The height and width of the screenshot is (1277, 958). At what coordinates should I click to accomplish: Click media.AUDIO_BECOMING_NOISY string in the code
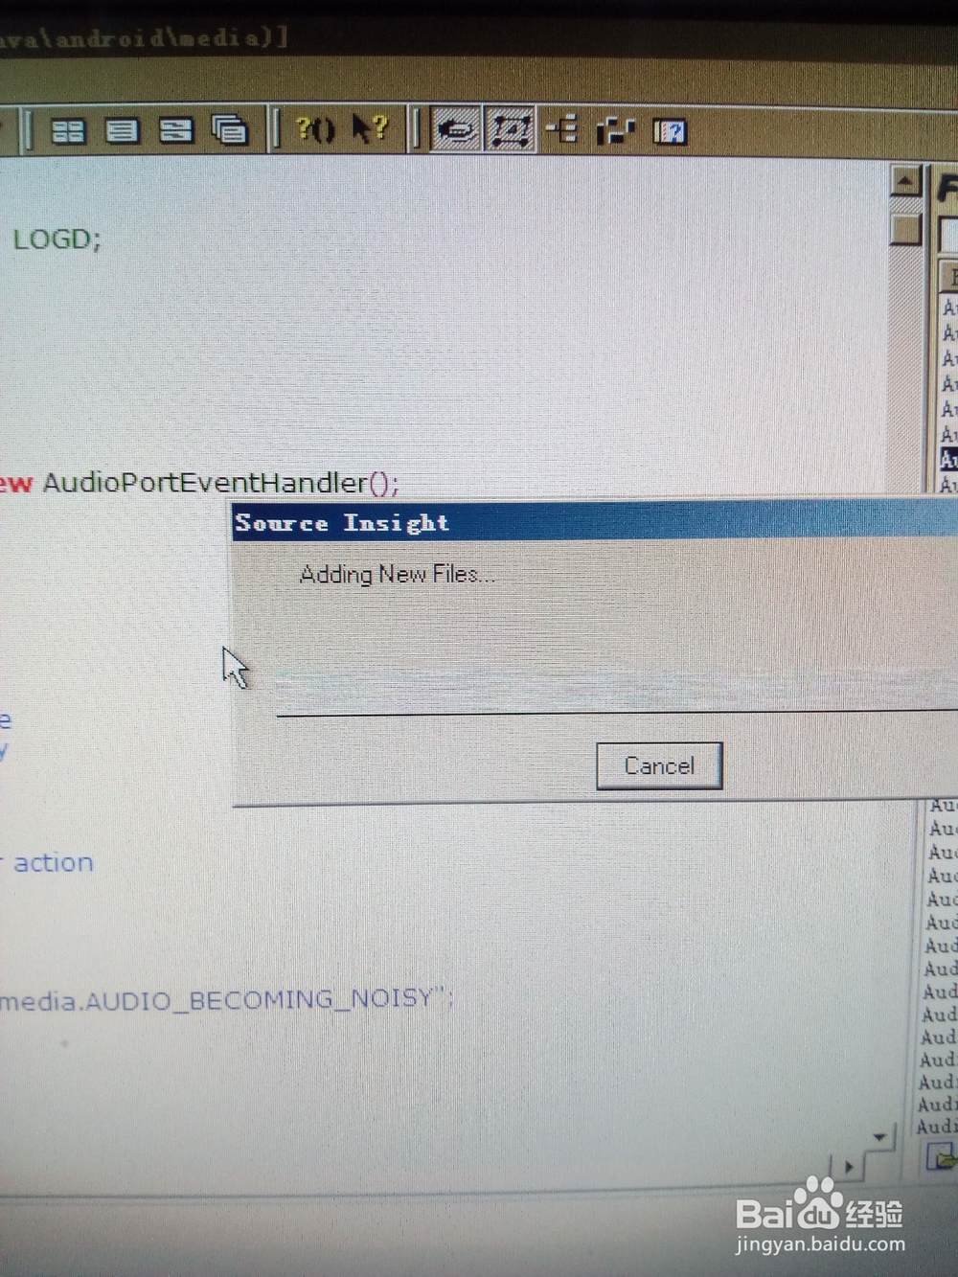(x=216, y=999)
